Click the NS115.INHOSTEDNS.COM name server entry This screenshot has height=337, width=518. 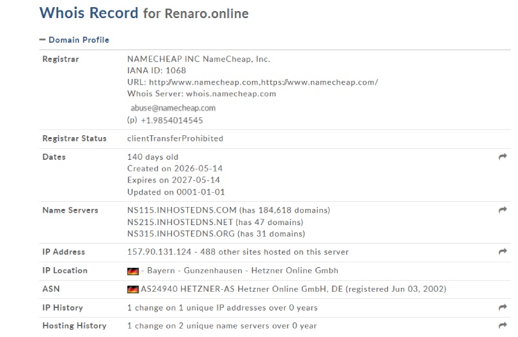pyautogui.click(x=229, y=210)
